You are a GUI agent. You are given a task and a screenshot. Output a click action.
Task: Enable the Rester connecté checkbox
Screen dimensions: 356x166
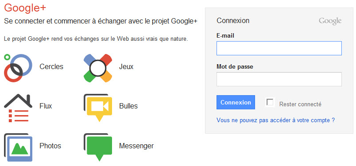coord(270,102)
